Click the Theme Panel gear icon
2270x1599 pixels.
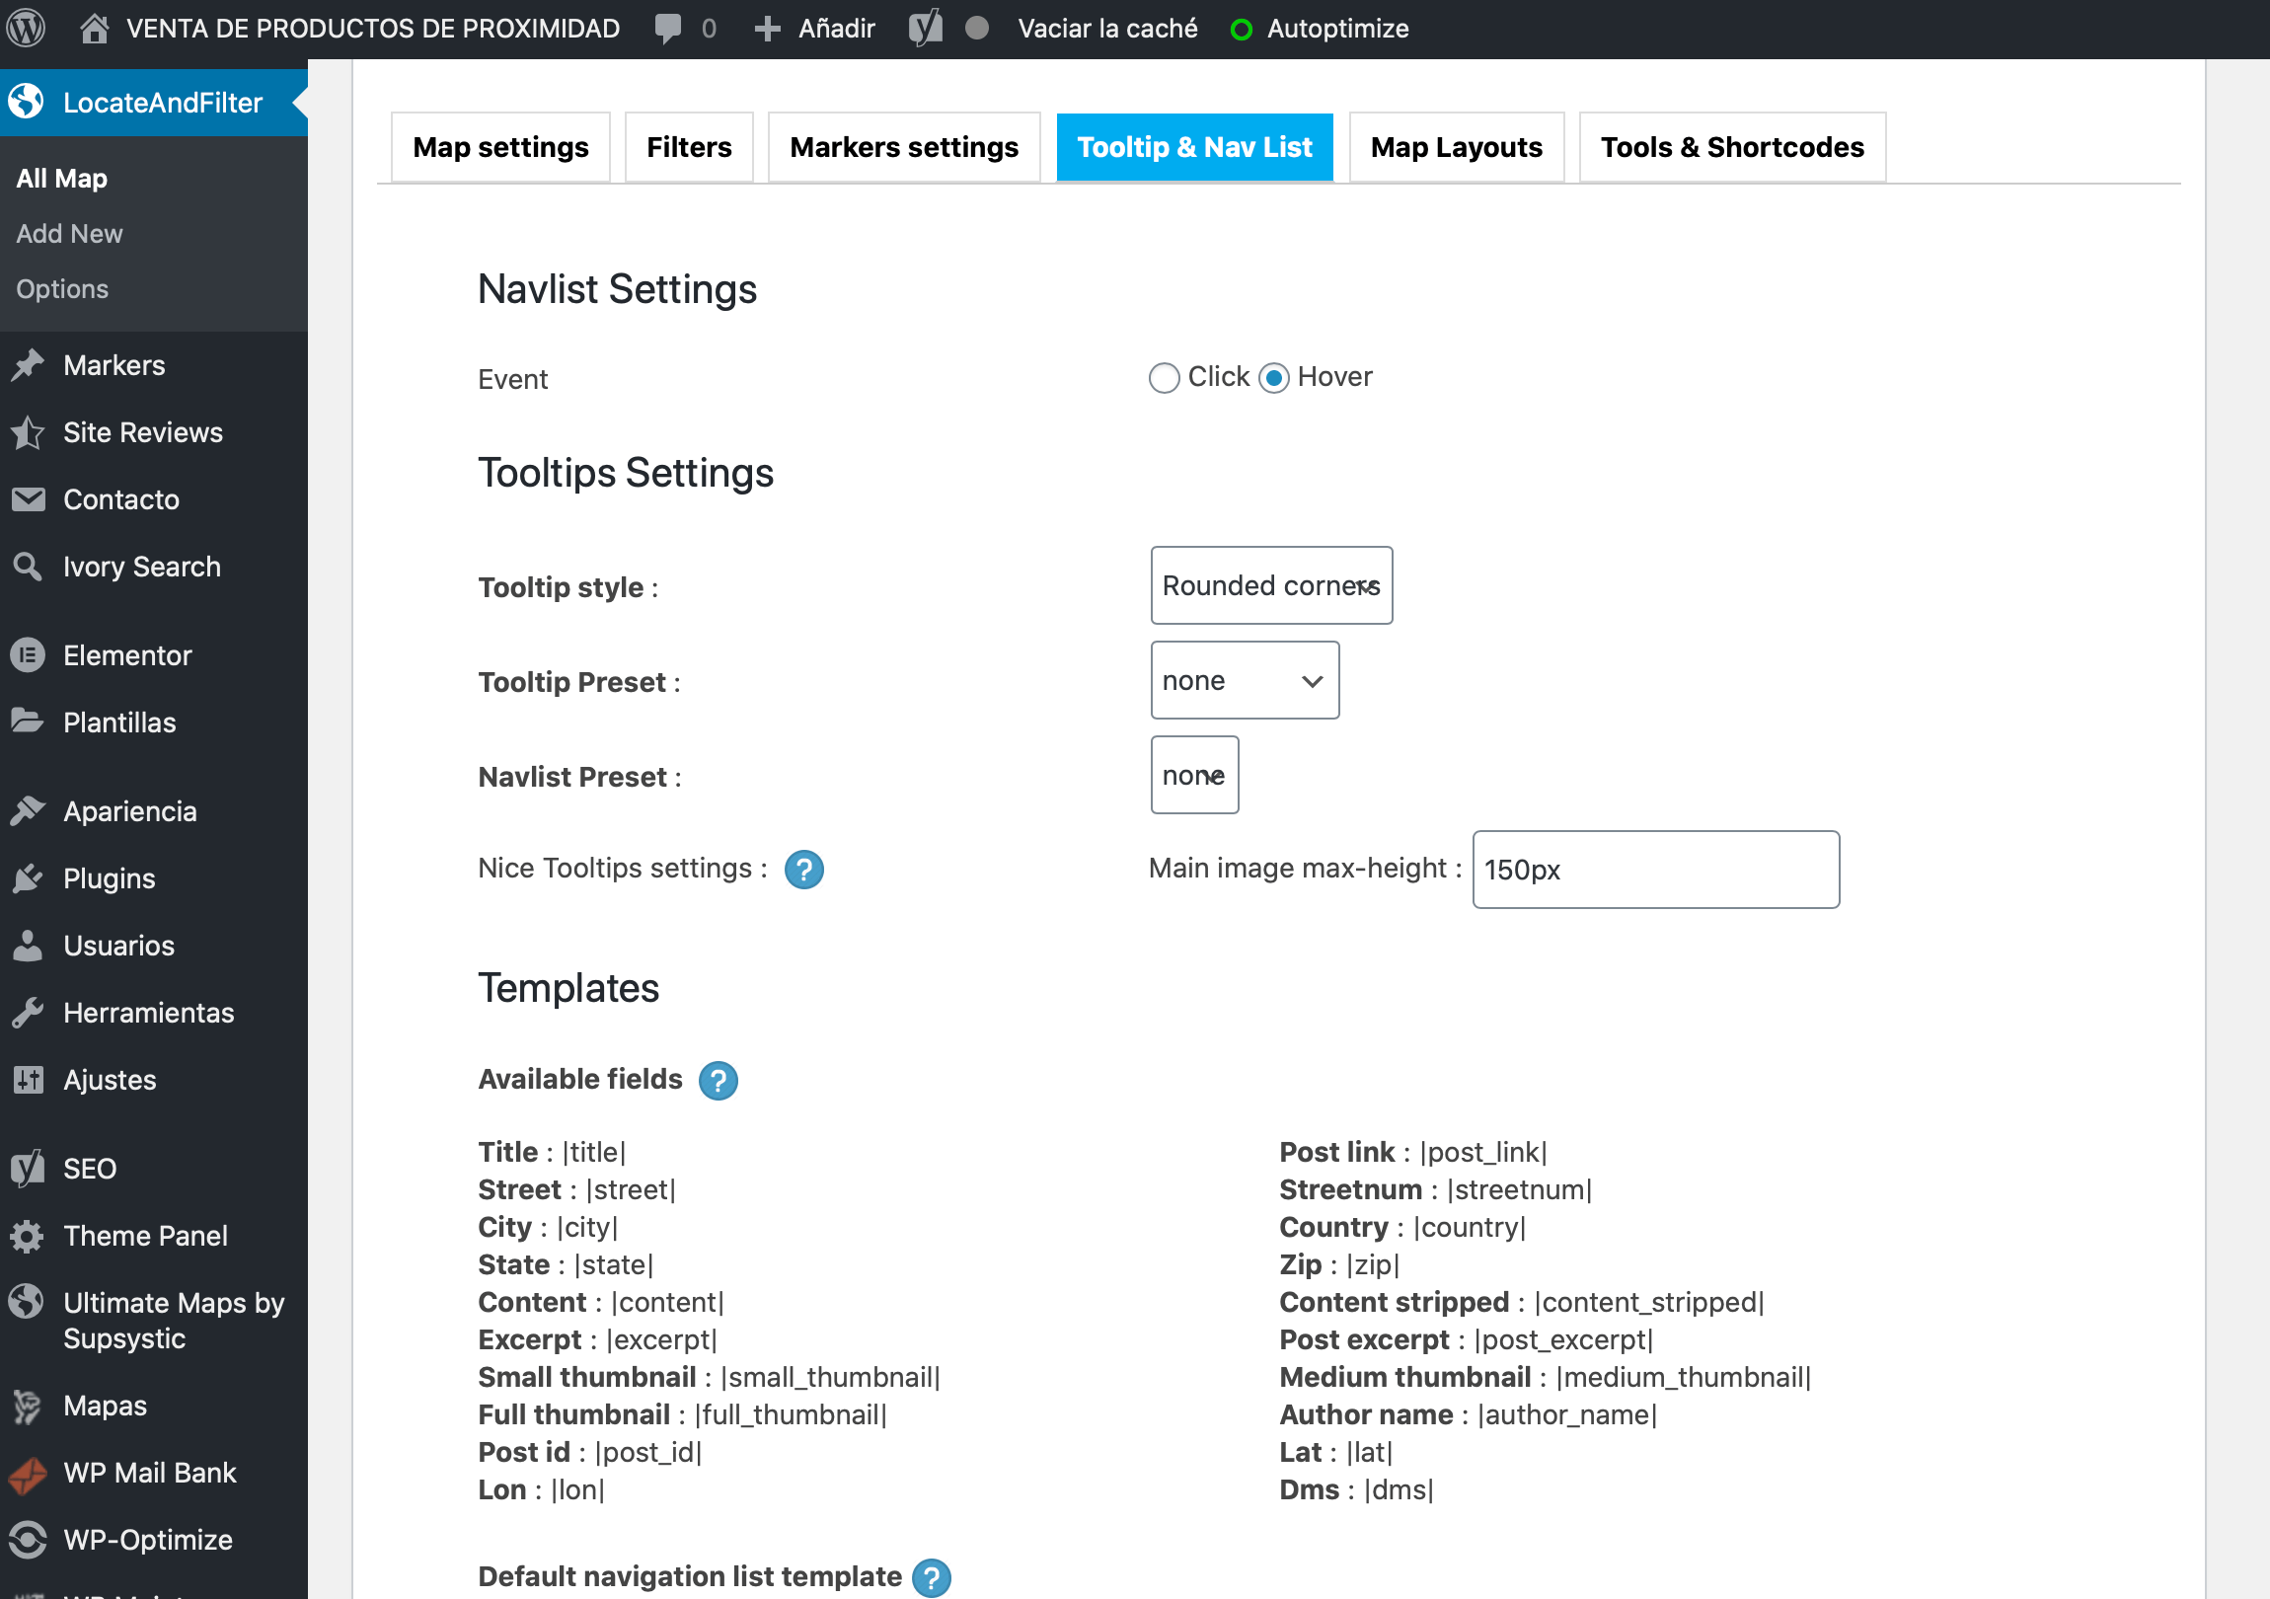tap(28, 1235)
